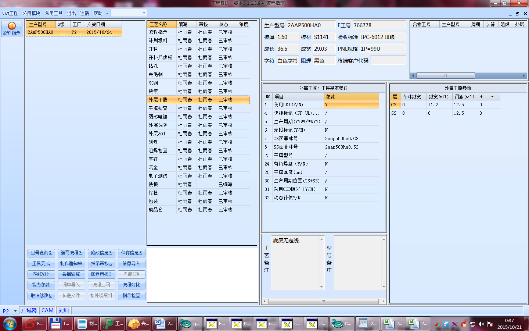
Task: Open the 帮助 menu
Action: (x=98, y=13)
